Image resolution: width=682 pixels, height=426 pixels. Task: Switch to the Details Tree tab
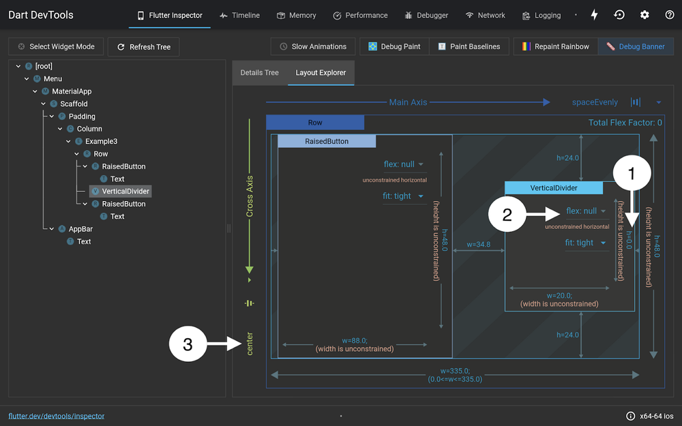coord(259,72)
